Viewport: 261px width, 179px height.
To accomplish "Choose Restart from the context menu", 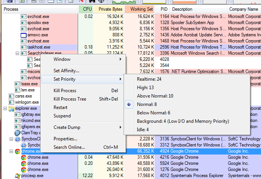I will [x=83, y=107].
